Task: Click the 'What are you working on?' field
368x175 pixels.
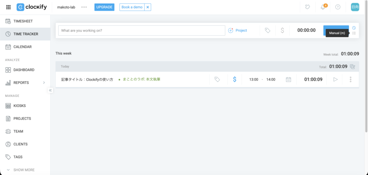Action: click(142, 31)
